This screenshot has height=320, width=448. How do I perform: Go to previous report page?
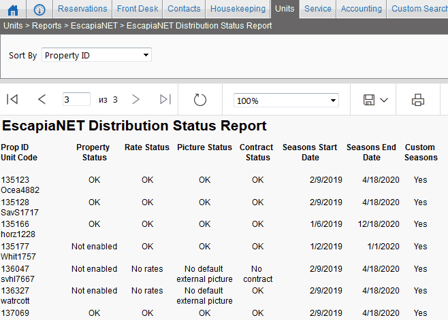tap(42, 99)
